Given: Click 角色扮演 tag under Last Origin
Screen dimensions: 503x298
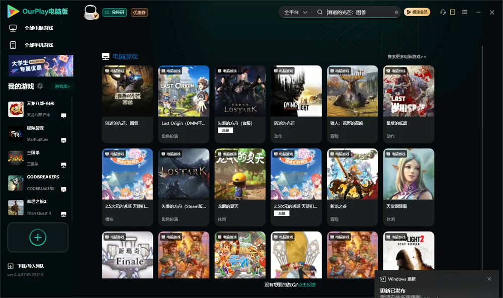Looking at the screenshot, I should coord(170,136).
